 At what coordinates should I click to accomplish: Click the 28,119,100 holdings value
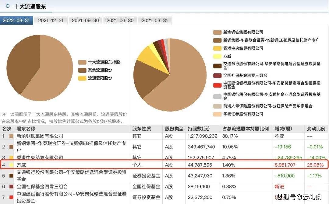coord(199,186)
